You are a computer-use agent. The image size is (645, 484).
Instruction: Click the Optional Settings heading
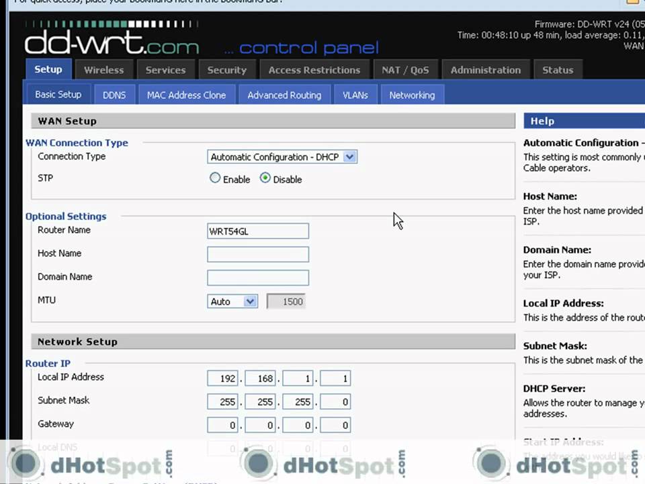point(66,216)
